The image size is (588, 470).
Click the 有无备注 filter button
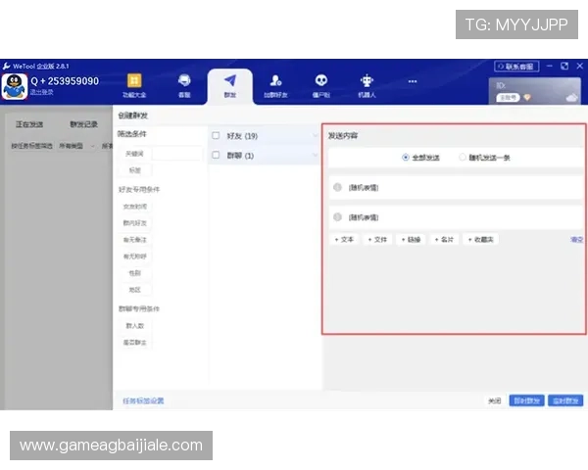tap(134, 240)
